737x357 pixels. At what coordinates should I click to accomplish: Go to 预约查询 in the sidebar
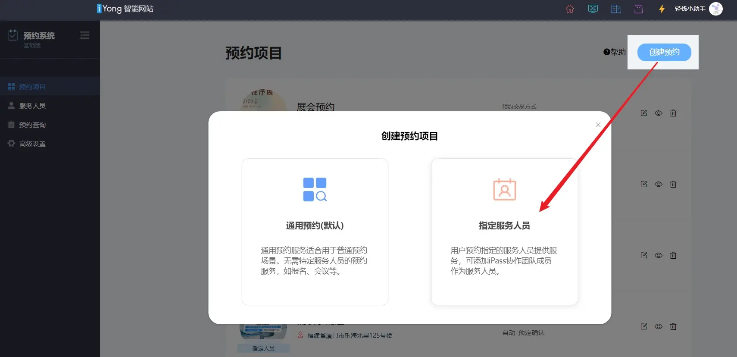32,125
